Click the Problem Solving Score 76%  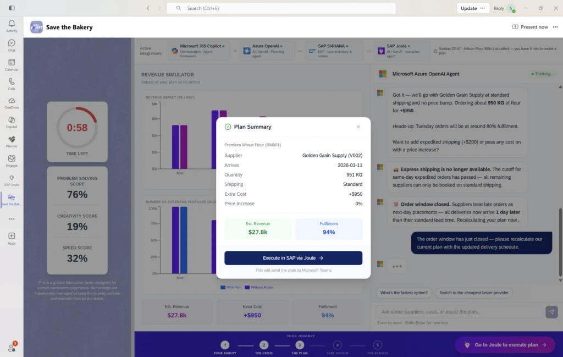click(x=77, y=194)
